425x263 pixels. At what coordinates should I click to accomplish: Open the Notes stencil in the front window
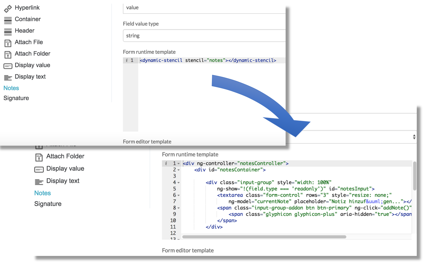pyautogui.click(x=11, y=88)
